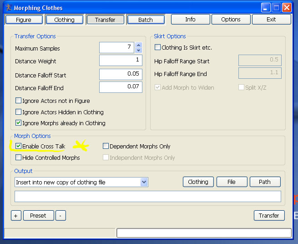Screen dimensions: 298x244
Task: Disable Enable Cross Talk checkbox
Action: tap(19, 146)
